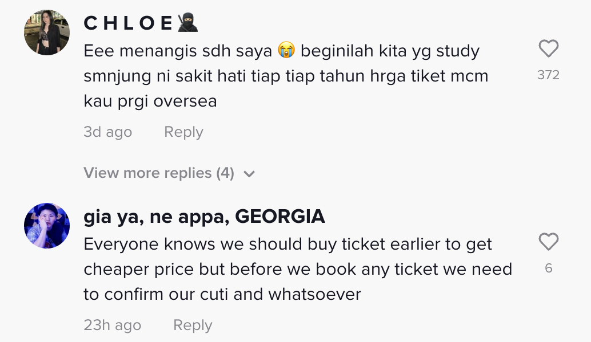Open the profile picture of gia ya

tap(47, 226)
